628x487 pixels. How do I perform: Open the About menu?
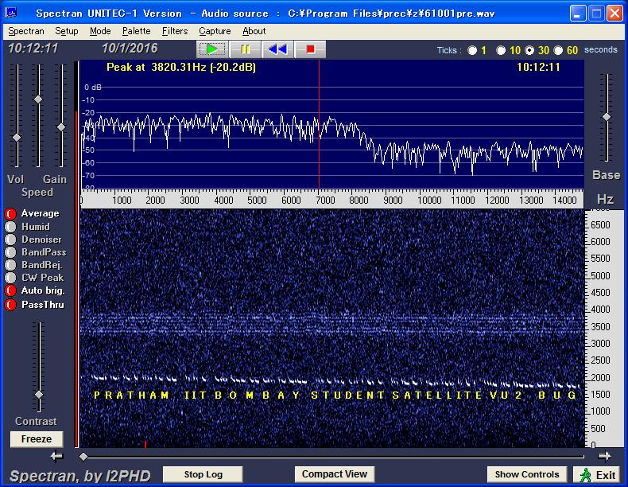click(254, 31)
